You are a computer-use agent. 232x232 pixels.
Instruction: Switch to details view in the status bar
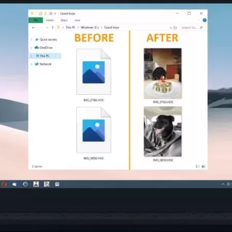[x=197, y=167]
